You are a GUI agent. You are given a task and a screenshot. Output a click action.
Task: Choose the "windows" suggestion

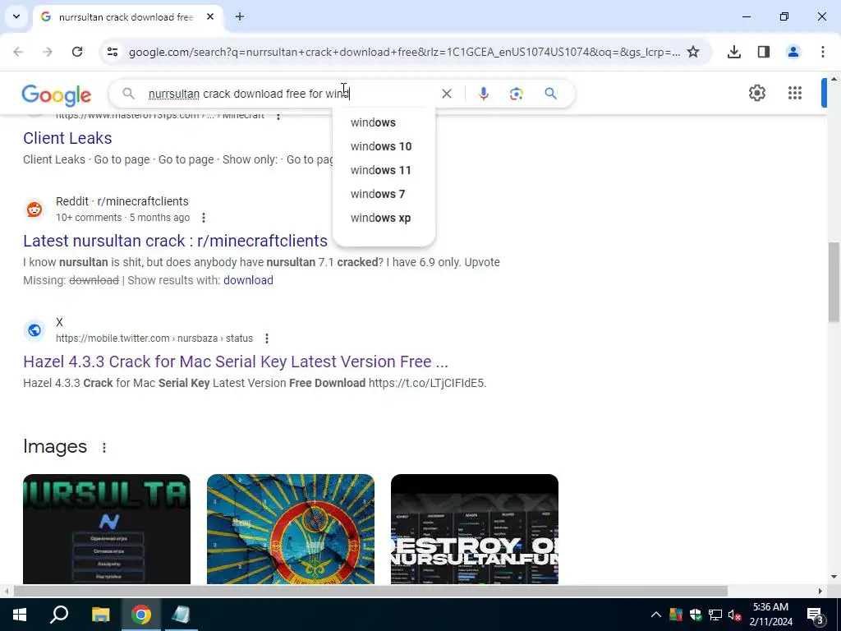[x=374, y=122]
